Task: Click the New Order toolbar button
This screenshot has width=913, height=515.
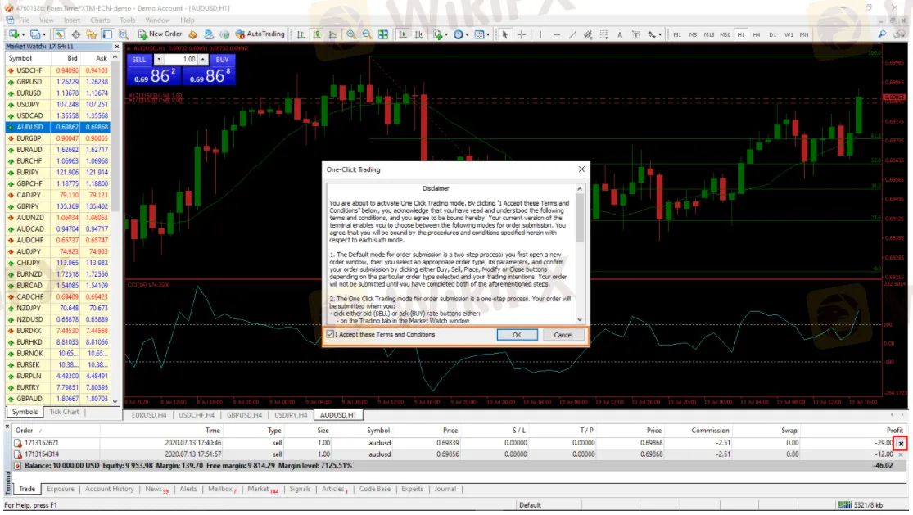Action: pos(160,34)
